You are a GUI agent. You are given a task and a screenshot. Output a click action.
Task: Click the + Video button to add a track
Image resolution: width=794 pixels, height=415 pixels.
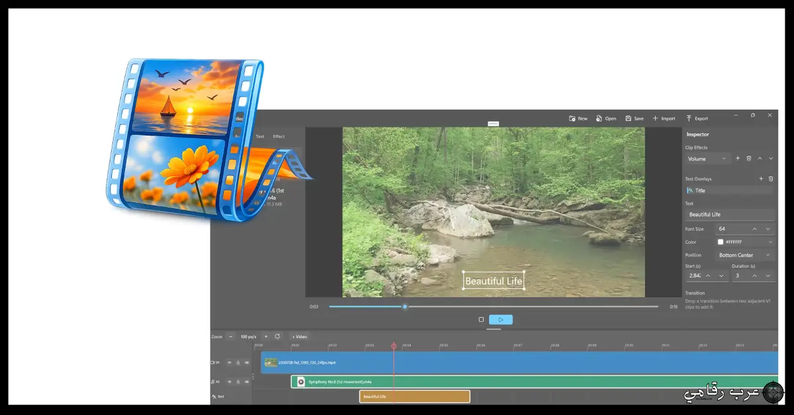[x=299, y=337]
